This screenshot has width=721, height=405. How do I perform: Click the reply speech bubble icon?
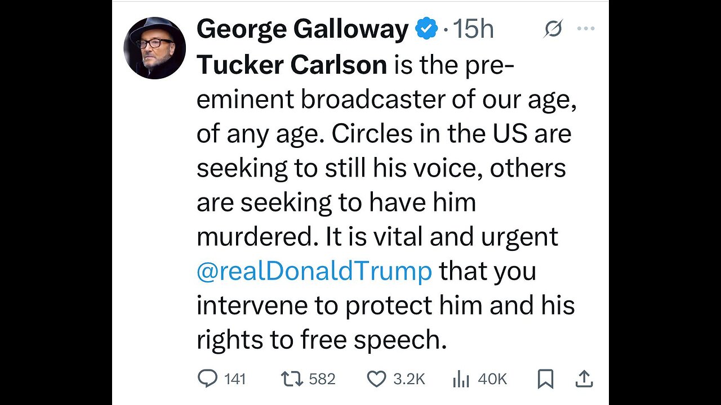207,379
